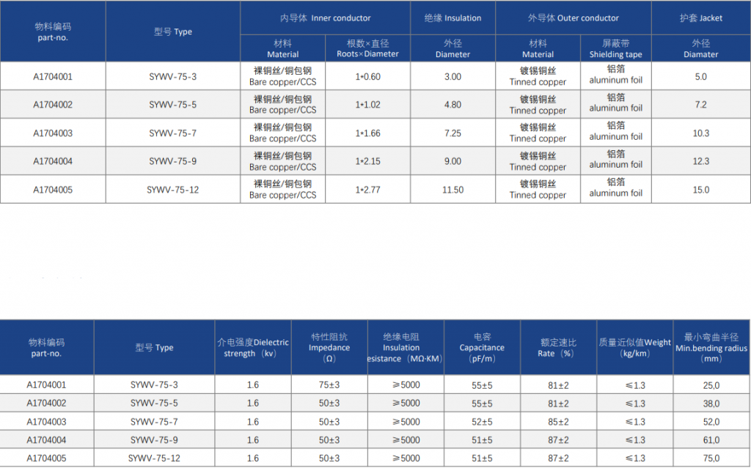Click the Min.bending radius header
Viewport: 751px width, 468px height.
coord(711,347)
